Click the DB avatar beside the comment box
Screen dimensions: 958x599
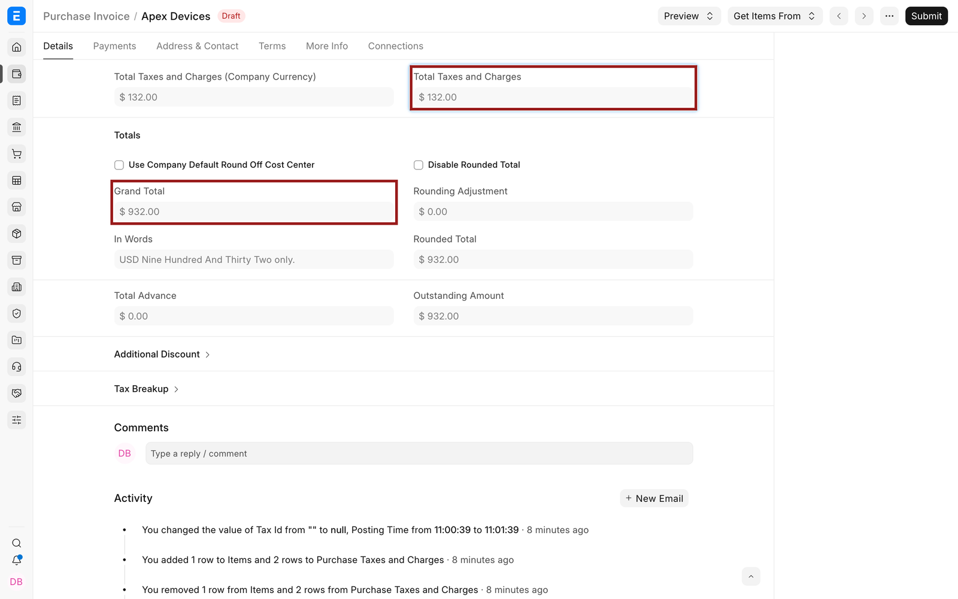125,453
